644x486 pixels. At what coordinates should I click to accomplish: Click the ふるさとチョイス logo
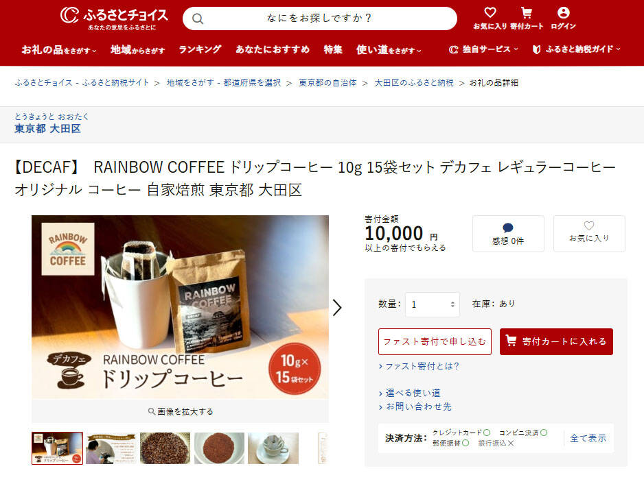[x=114, y=19]
